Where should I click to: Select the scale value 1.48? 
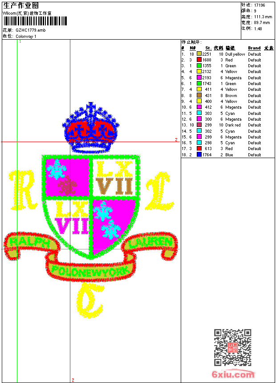click(x=258, y=29)
